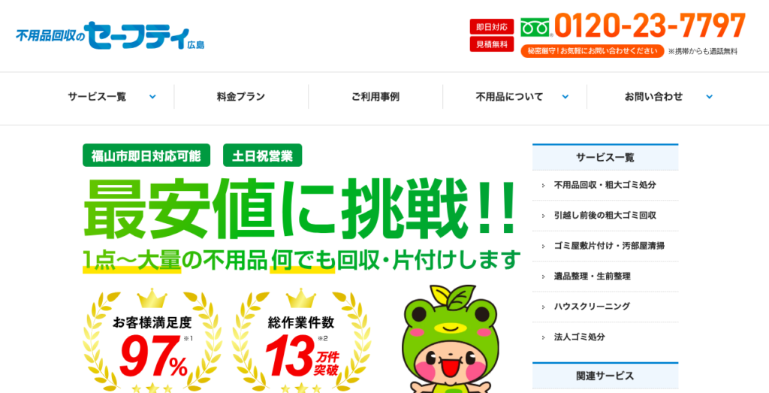Open the 料金プラン menu item

pos(241,97)
